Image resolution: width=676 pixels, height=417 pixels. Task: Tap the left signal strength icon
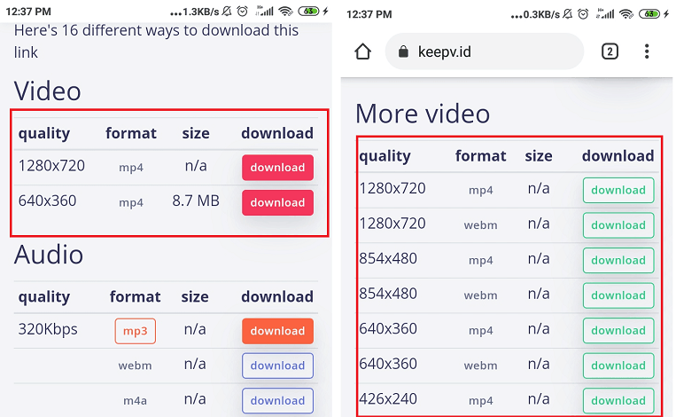264,11
